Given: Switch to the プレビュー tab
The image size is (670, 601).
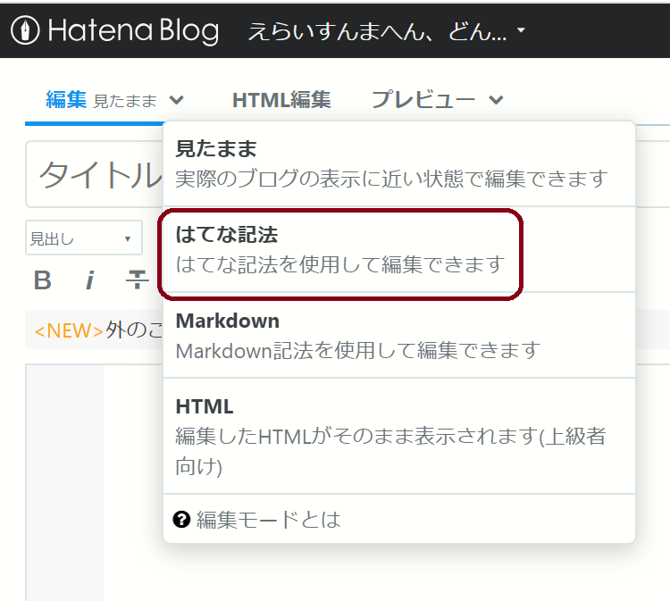Looking at the screenshot, I should (x=423, y=99).
